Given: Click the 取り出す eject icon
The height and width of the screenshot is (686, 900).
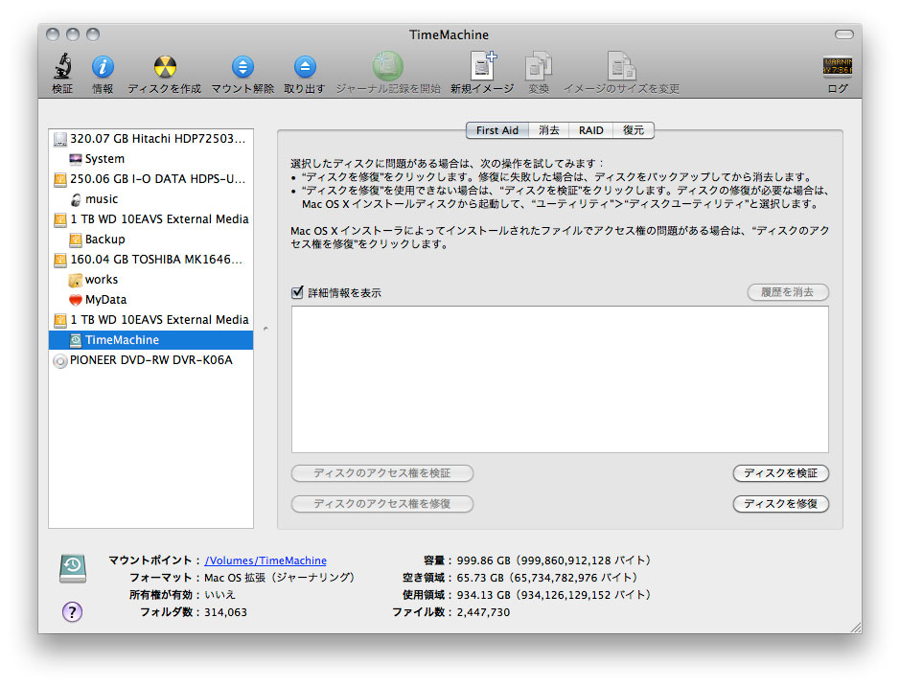Looking at the screenshot, I should (x=305, y=67).
